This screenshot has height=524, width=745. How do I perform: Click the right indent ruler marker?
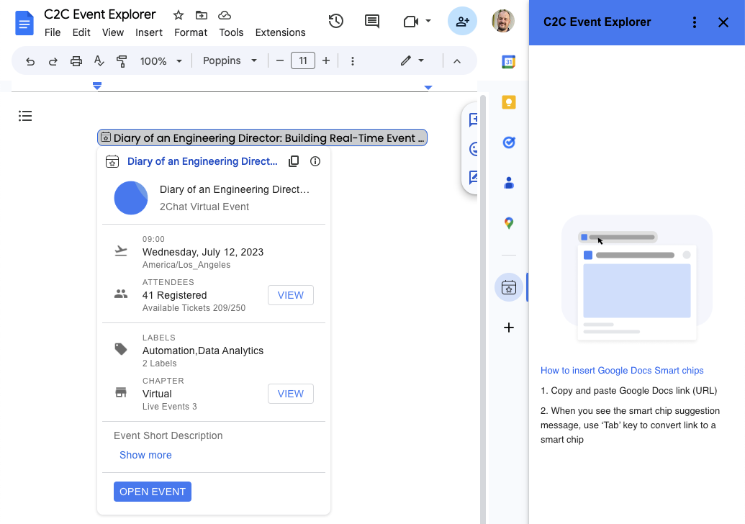point(428,87)
